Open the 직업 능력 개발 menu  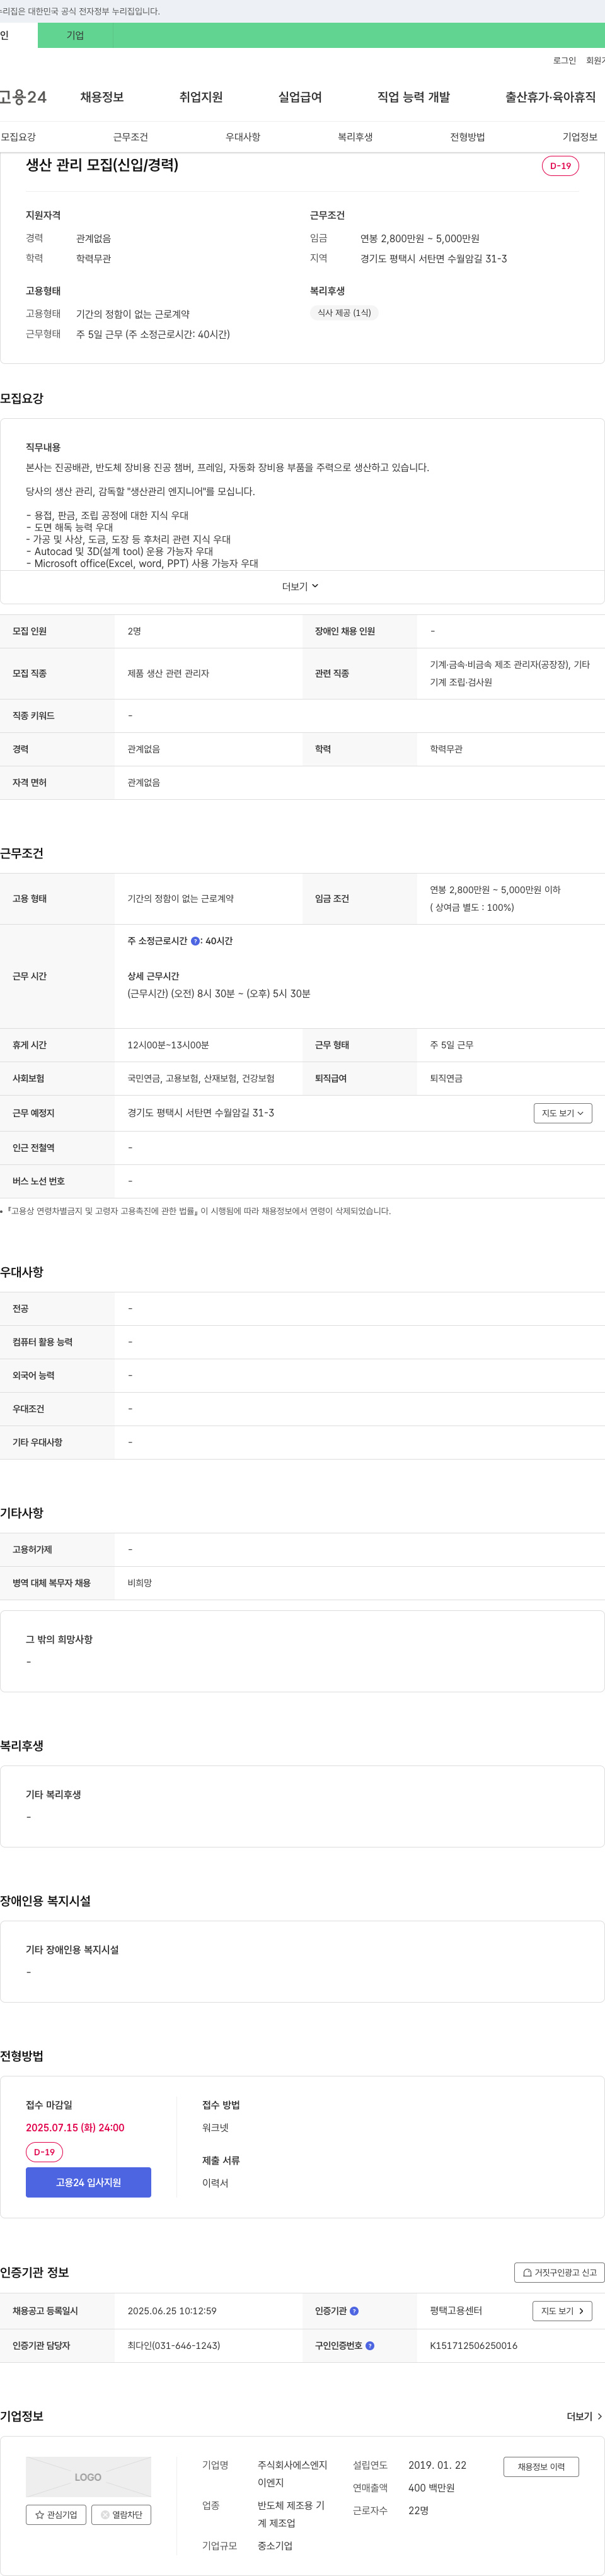click(x=413, y=97)
